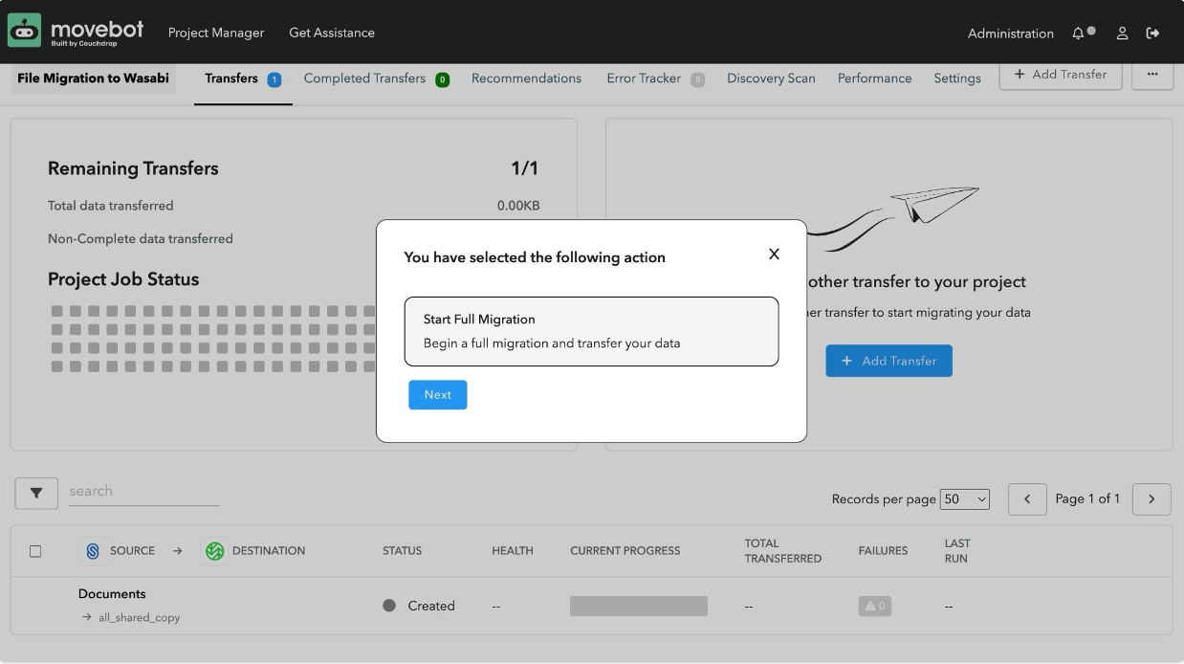The image size is (1184, 664).
Task: Click the filter funnel icon
Action: 36,494
